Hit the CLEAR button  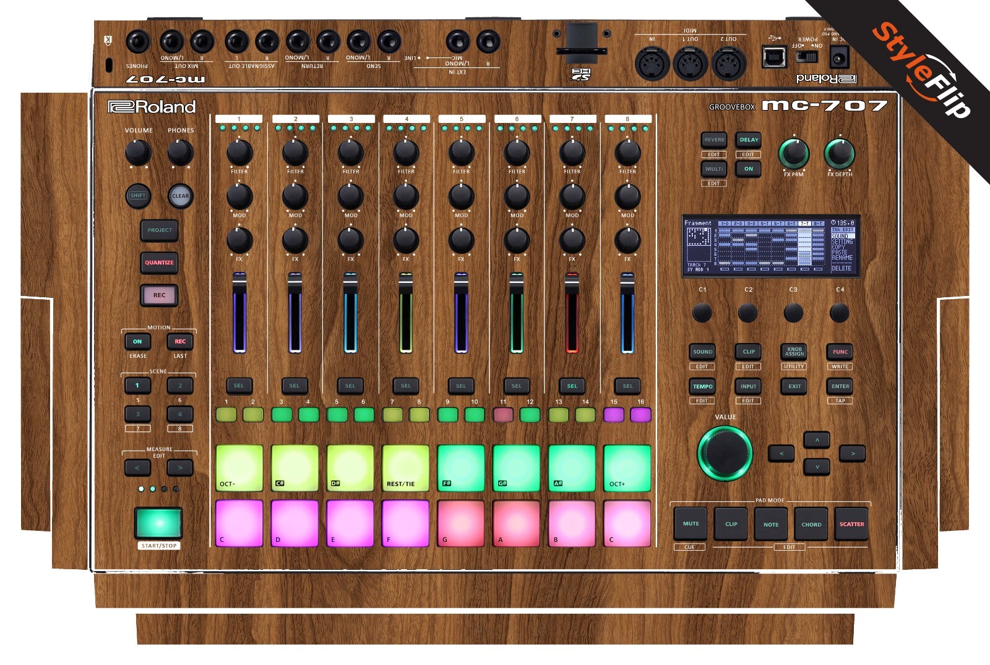(x=180, y=196)
